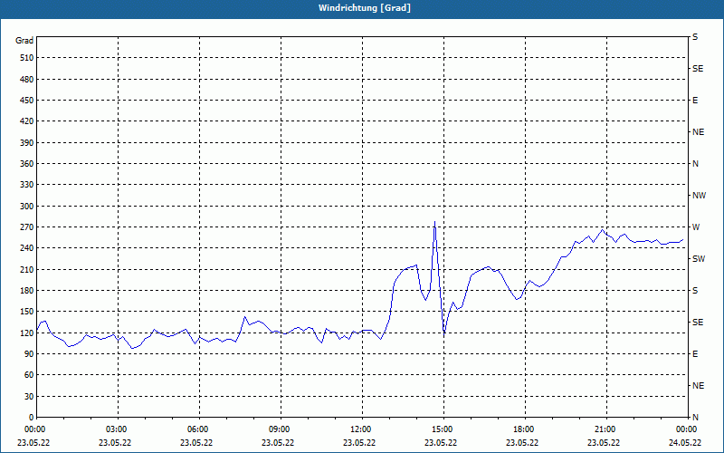Click the 15:00 time label on the x-axis
The image size is (724, 453).
point(443,429)
